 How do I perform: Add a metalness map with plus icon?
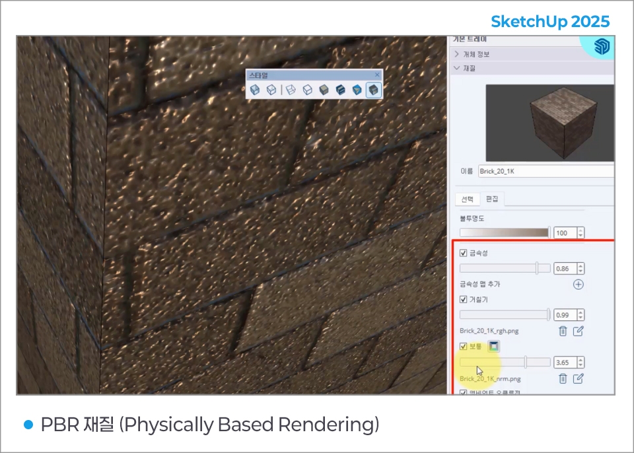pos(579,285)
